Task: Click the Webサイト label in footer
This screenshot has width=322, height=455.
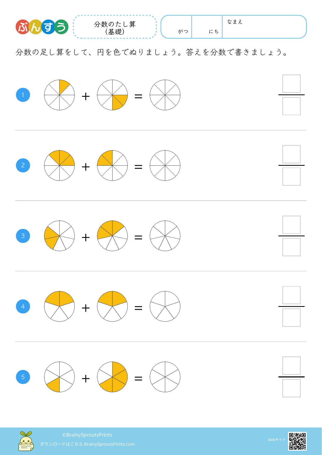Action: pos(277,440)
